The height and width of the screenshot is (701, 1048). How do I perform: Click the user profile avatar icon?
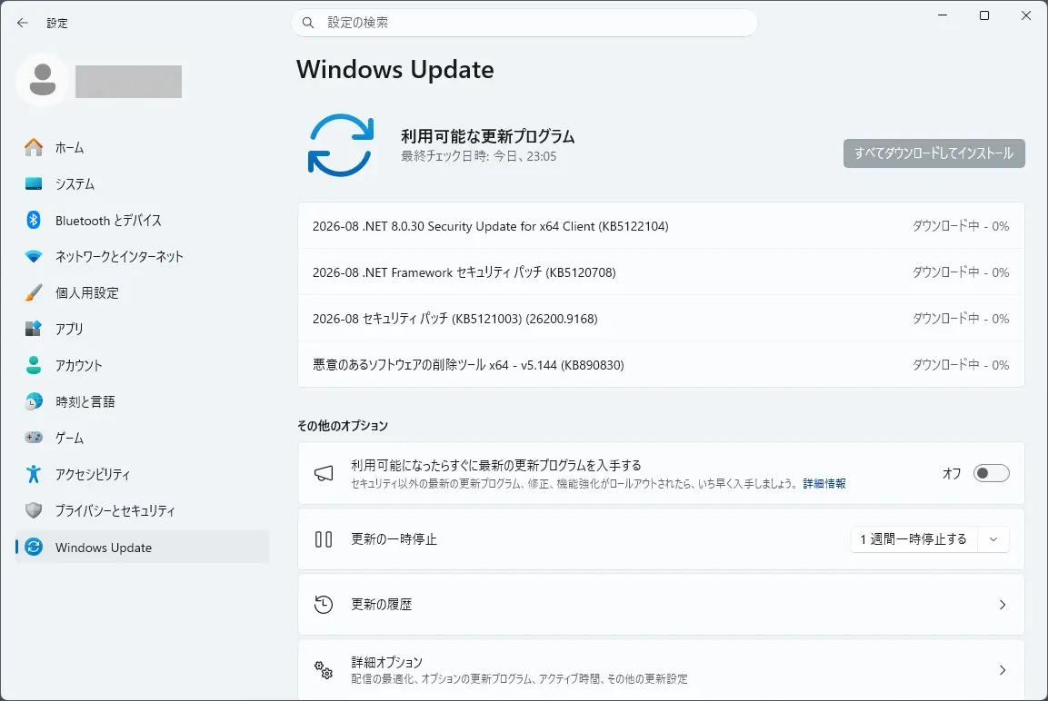click(x=43, y=79)
